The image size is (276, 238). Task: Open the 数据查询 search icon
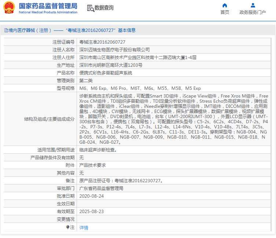(x=91, y=8)
